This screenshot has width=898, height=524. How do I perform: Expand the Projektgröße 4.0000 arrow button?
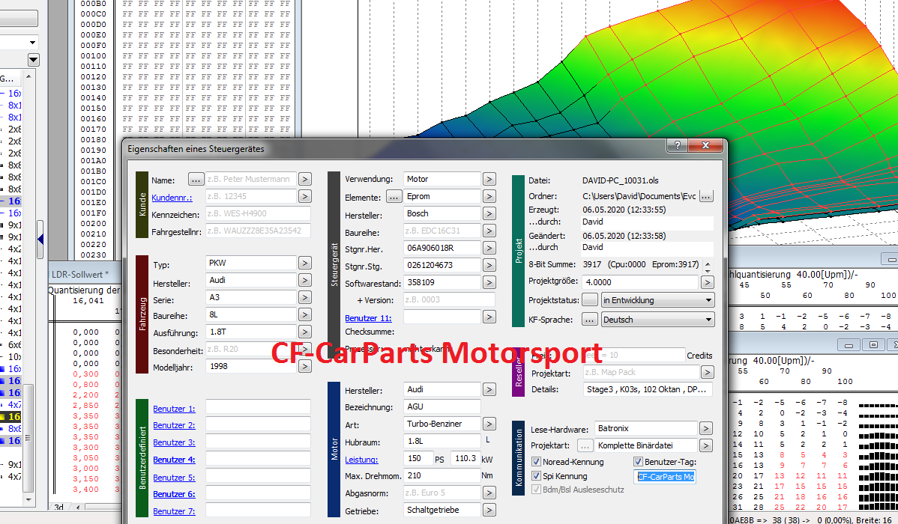click(708, 282)
